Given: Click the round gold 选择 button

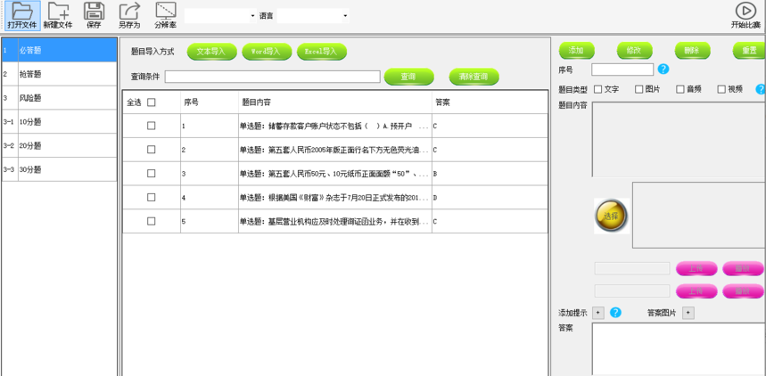Looking at the screenshot, I should tap(611, 216).
